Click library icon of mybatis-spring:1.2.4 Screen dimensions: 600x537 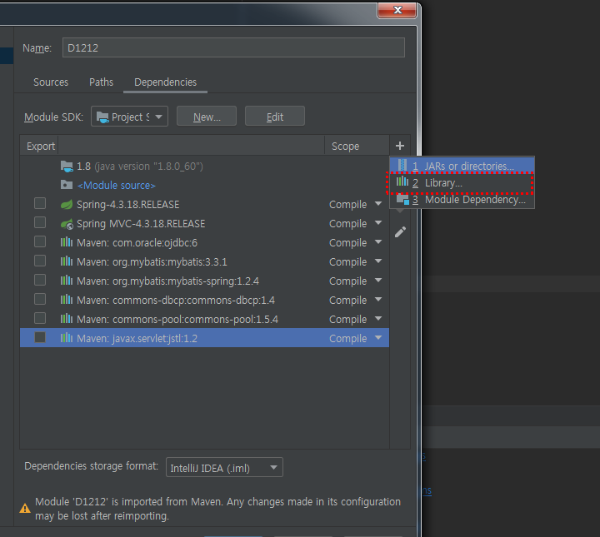tap(67, 281)
